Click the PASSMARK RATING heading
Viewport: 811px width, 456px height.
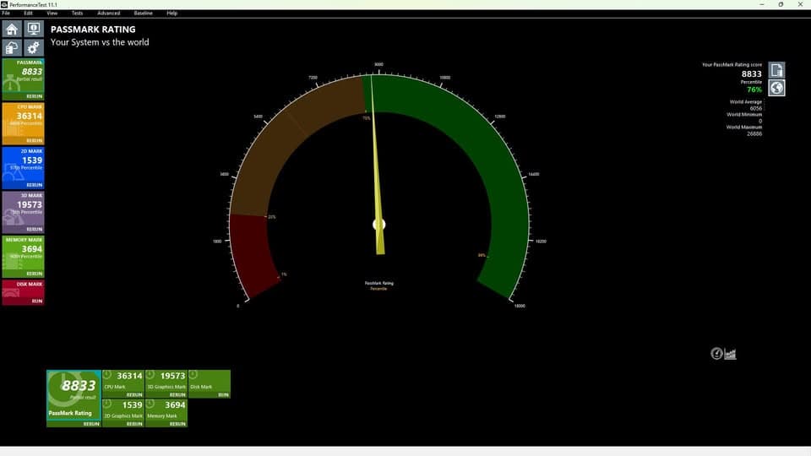[93, 30]
